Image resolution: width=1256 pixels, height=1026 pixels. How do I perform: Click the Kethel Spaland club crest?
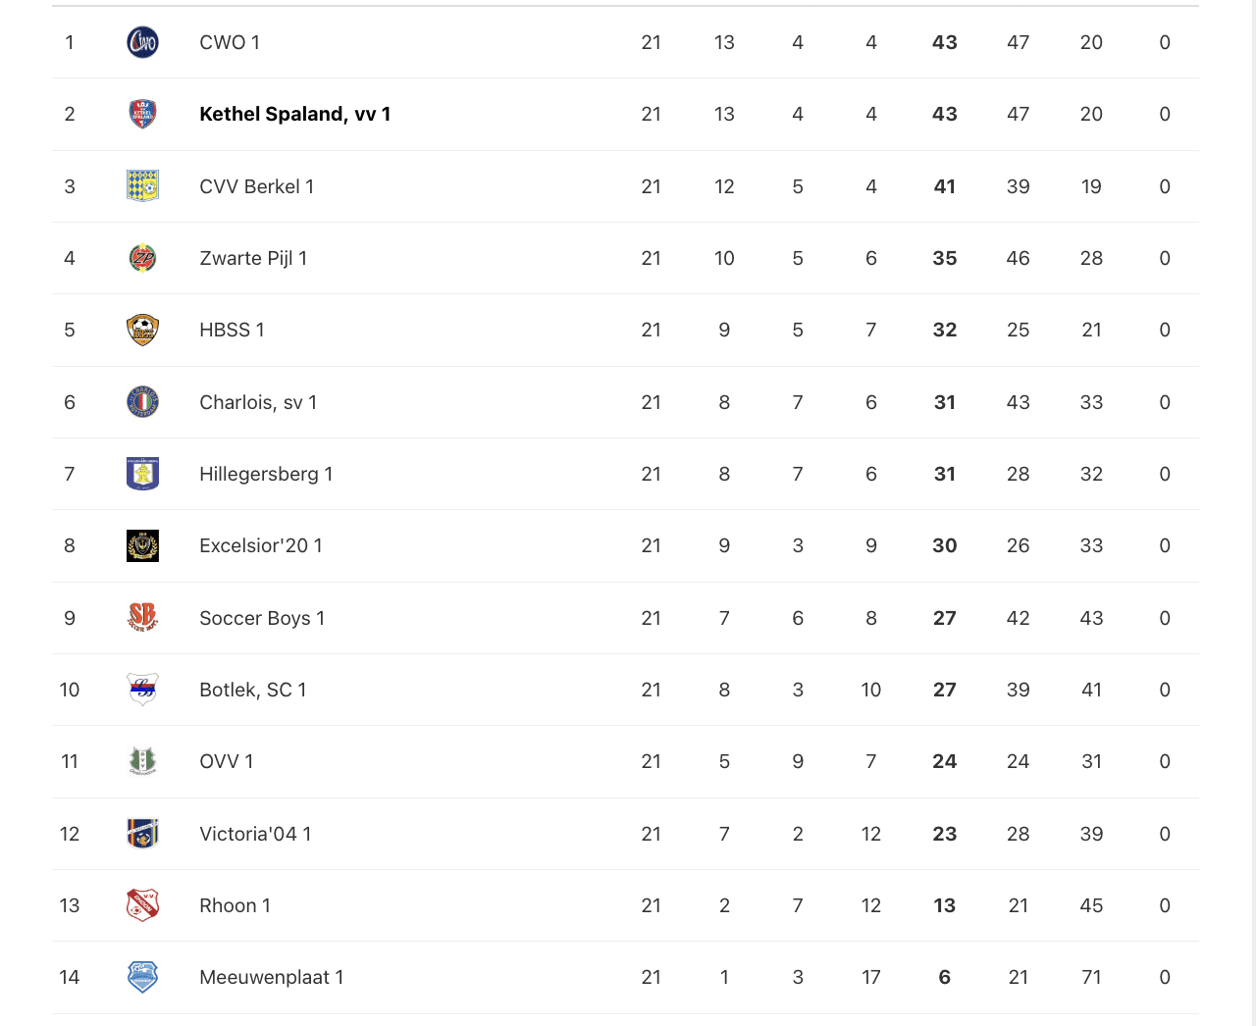coord(142,114)
